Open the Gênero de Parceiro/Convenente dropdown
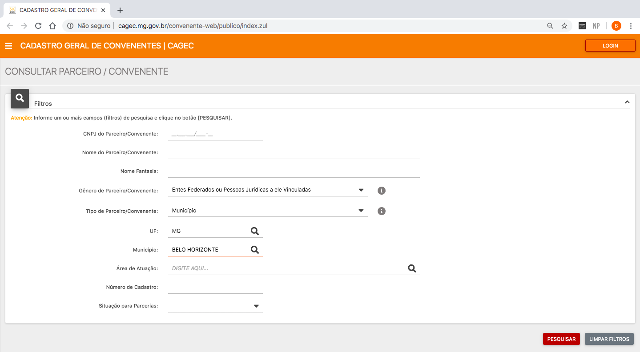The image size is (640, 352). 361,190
